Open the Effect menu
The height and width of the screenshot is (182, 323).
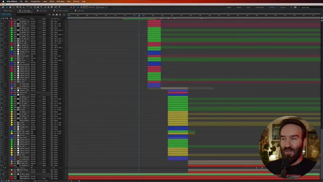coord(52,1)
